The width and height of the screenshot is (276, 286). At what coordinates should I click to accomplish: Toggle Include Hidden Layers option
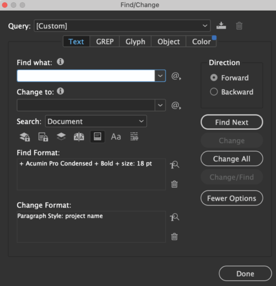61,136
